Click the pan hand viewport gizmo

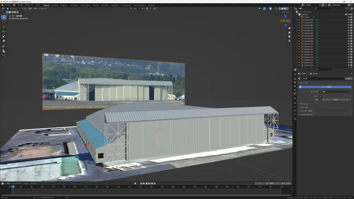(289, 32)
